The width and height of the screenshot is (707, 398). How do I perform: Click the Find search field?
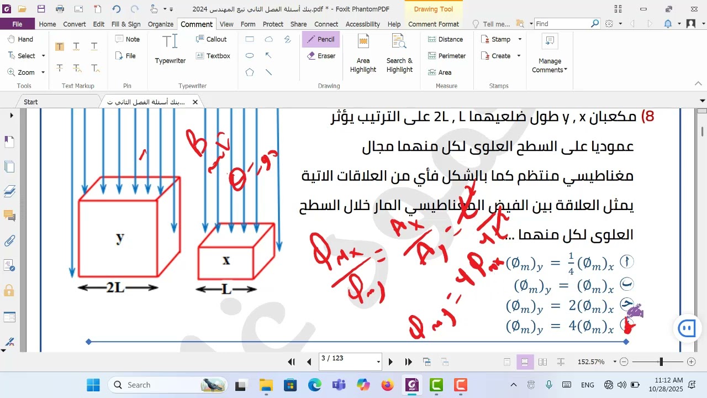(x=563, y=24)
